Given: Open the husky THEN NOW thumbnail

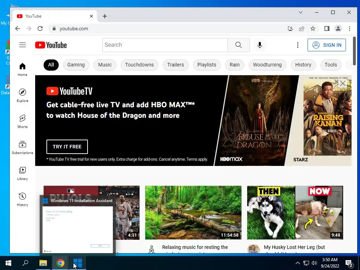Looking at the screenshot, I should point(295,213).
